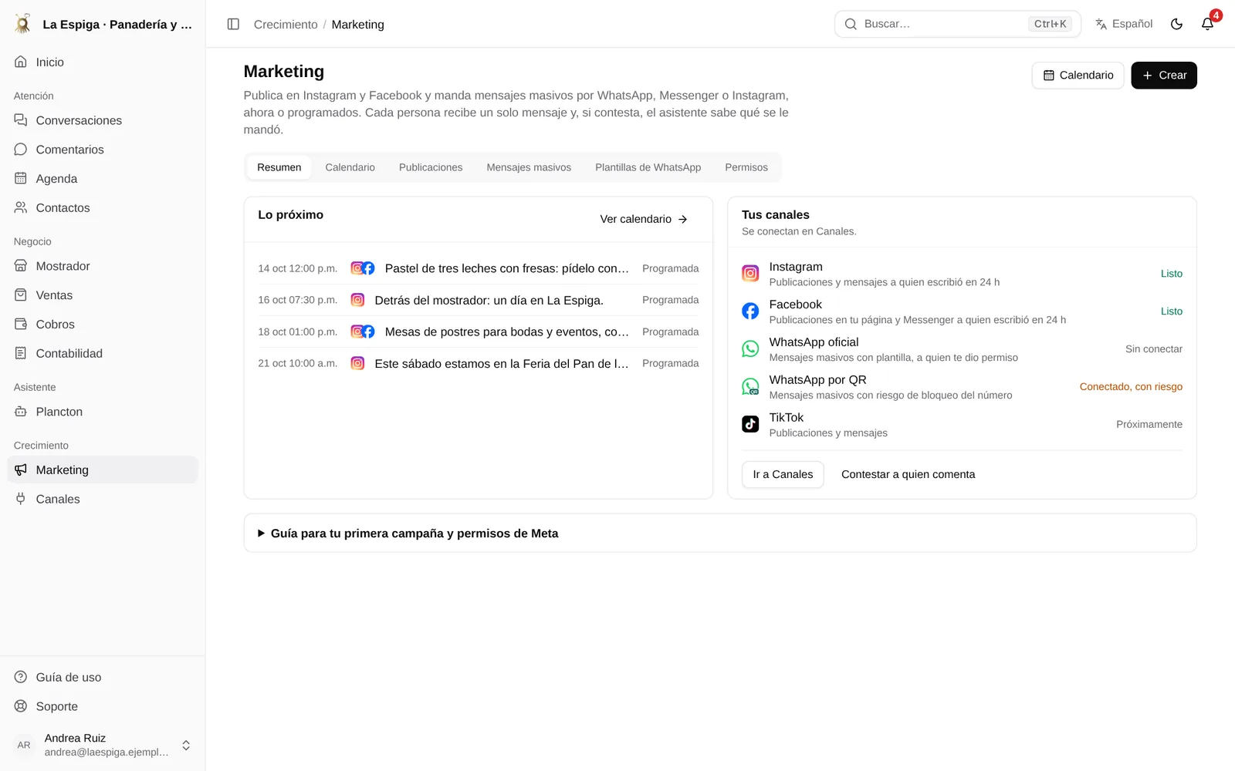Open the Plantillas de WhatsApp tab
The height and width of the screenshot is (771, 1235).
tap(648, 167)
